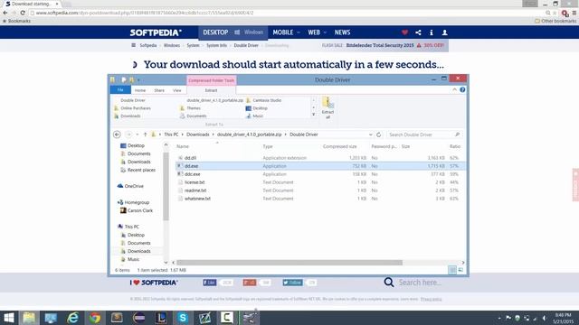Click the Twitter Follow button

292,283
